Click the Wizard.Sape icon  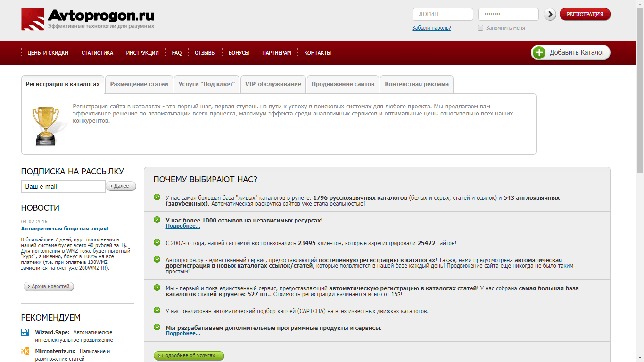coord(25,332)
